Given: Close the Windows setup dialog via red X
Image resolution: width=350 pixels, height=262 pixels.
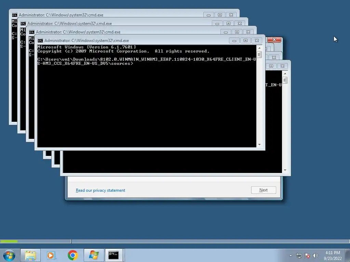Looking at the screenshot, I should (x=274, y=40).
